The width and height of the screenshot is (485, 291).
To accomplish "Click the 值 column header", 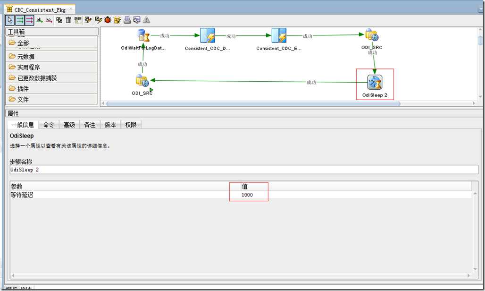I will tap(356, 187).
